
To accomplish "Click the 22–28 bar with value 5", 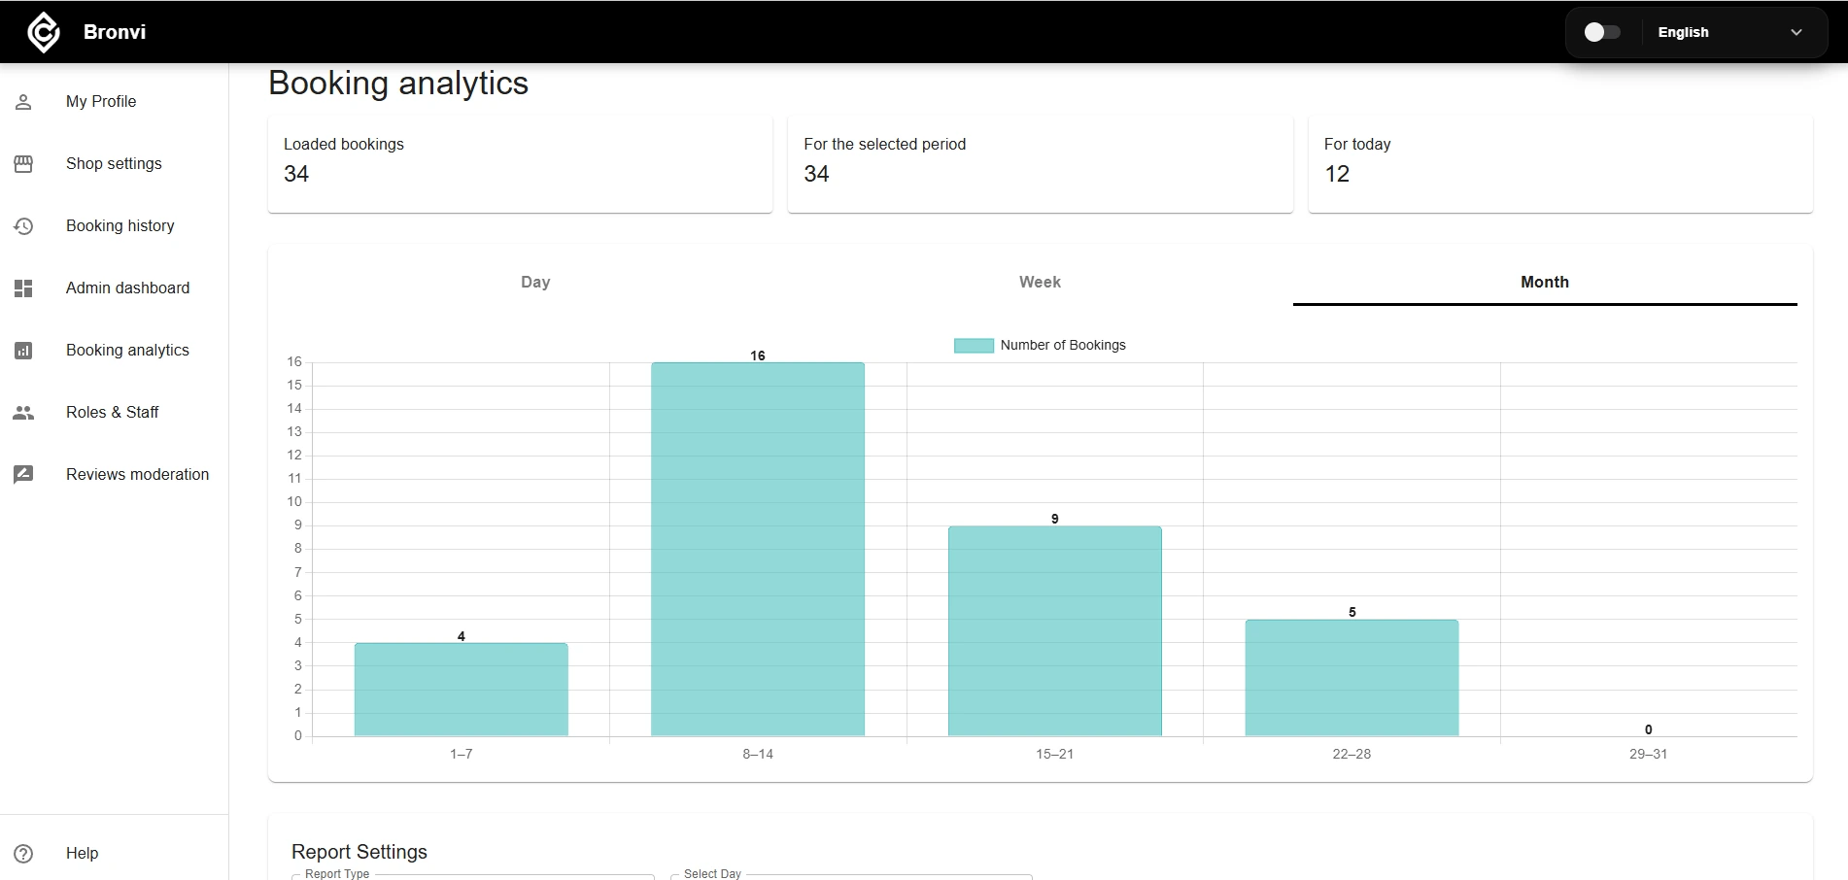I will (x=1352, y=677).
